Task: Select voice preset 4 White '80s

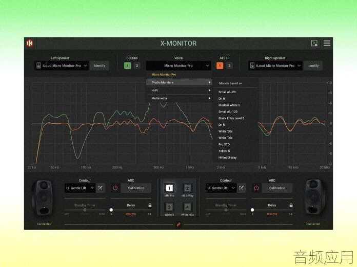Action: (x=187, y=207)
